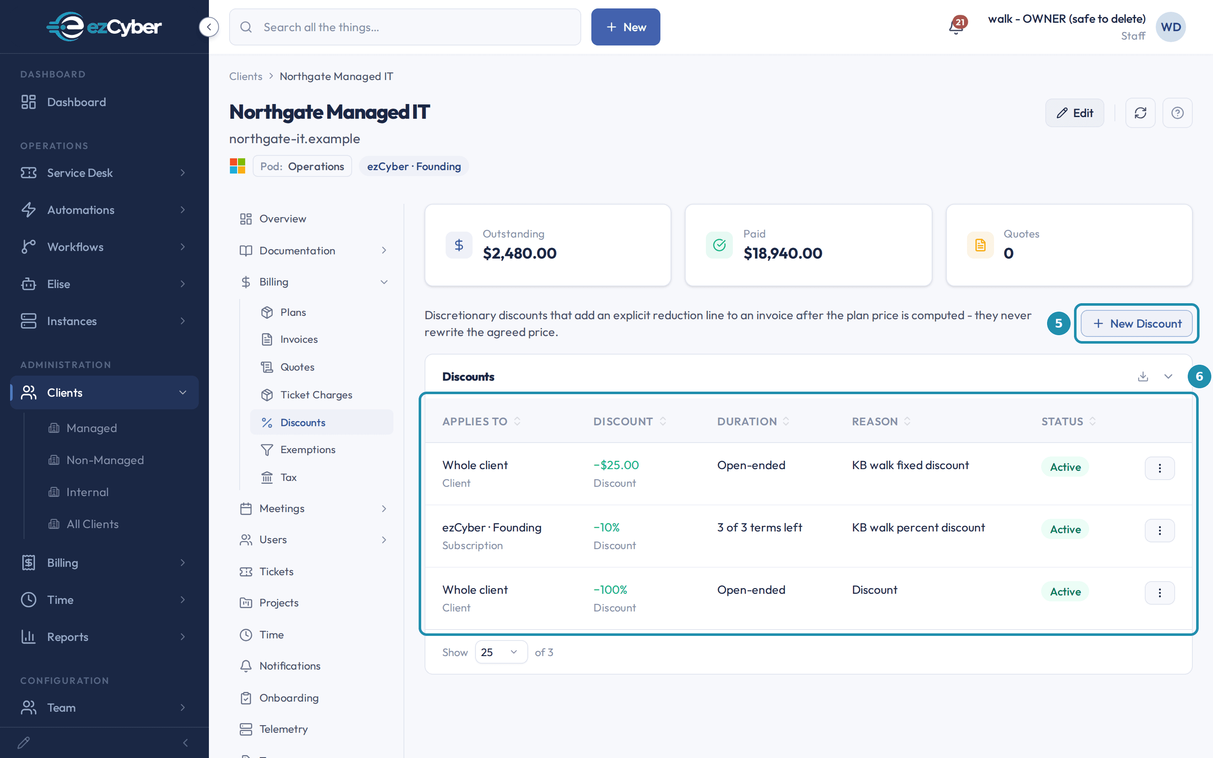Open Dashboard in the main sidebar

click(x=104, y=102)
